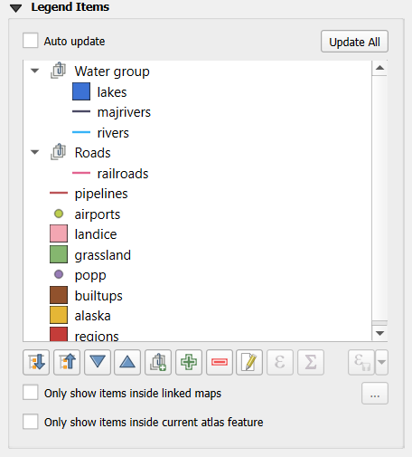The width and height of the screenshot is (412, 457).
Task: Collapse the Roads group node
Action: [x=35, y=152]
